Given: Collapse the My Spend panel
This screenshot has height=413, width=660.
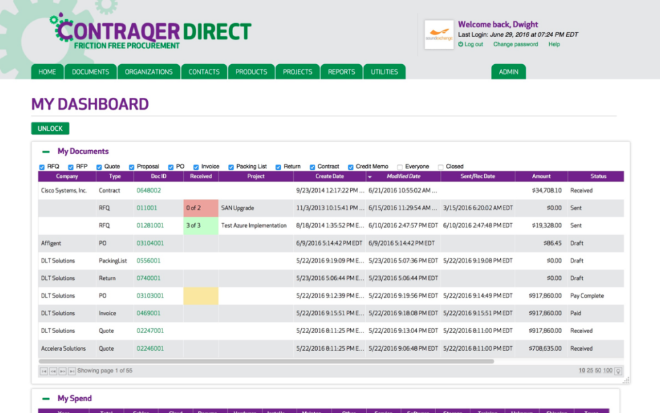Looking at the screenshot, I should pyautogui.click(x=46, y=398).
